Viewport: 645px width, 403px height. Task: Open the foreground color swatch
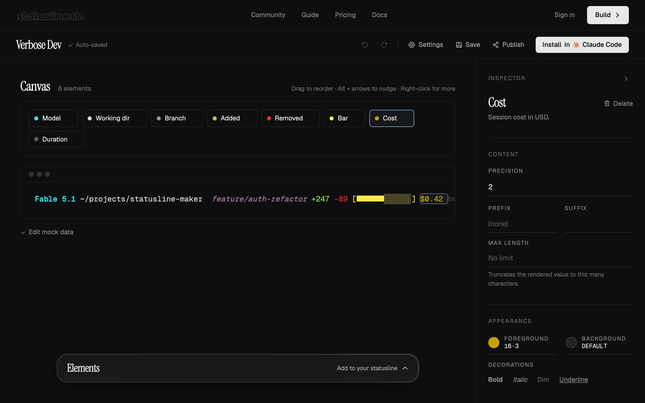point(494,343)
